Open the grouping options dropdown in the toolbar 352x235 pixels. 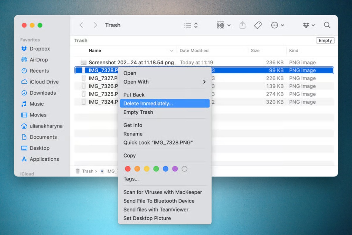coord(224,25)
